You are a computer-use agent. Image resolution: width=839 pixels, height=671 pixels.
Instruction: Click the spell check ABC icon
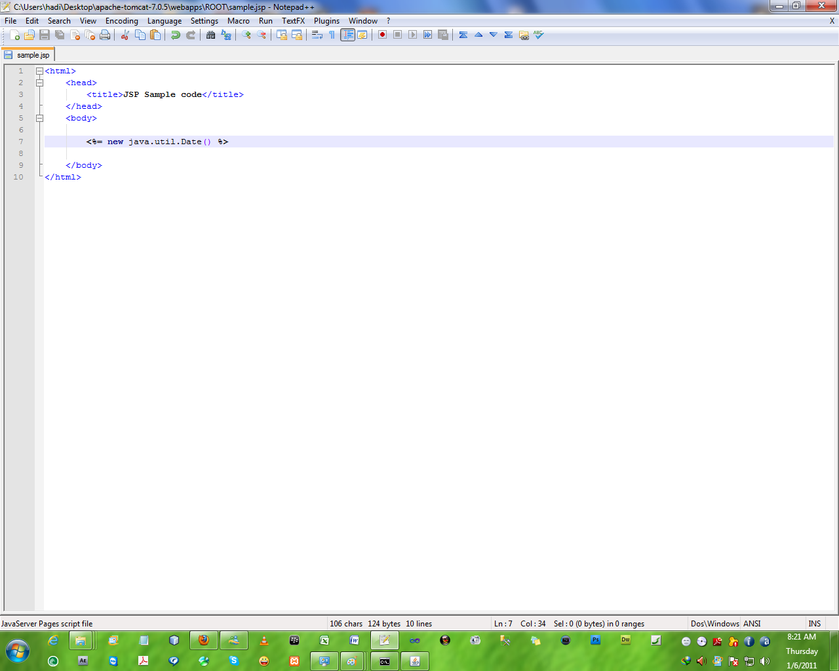click(539, 35)
